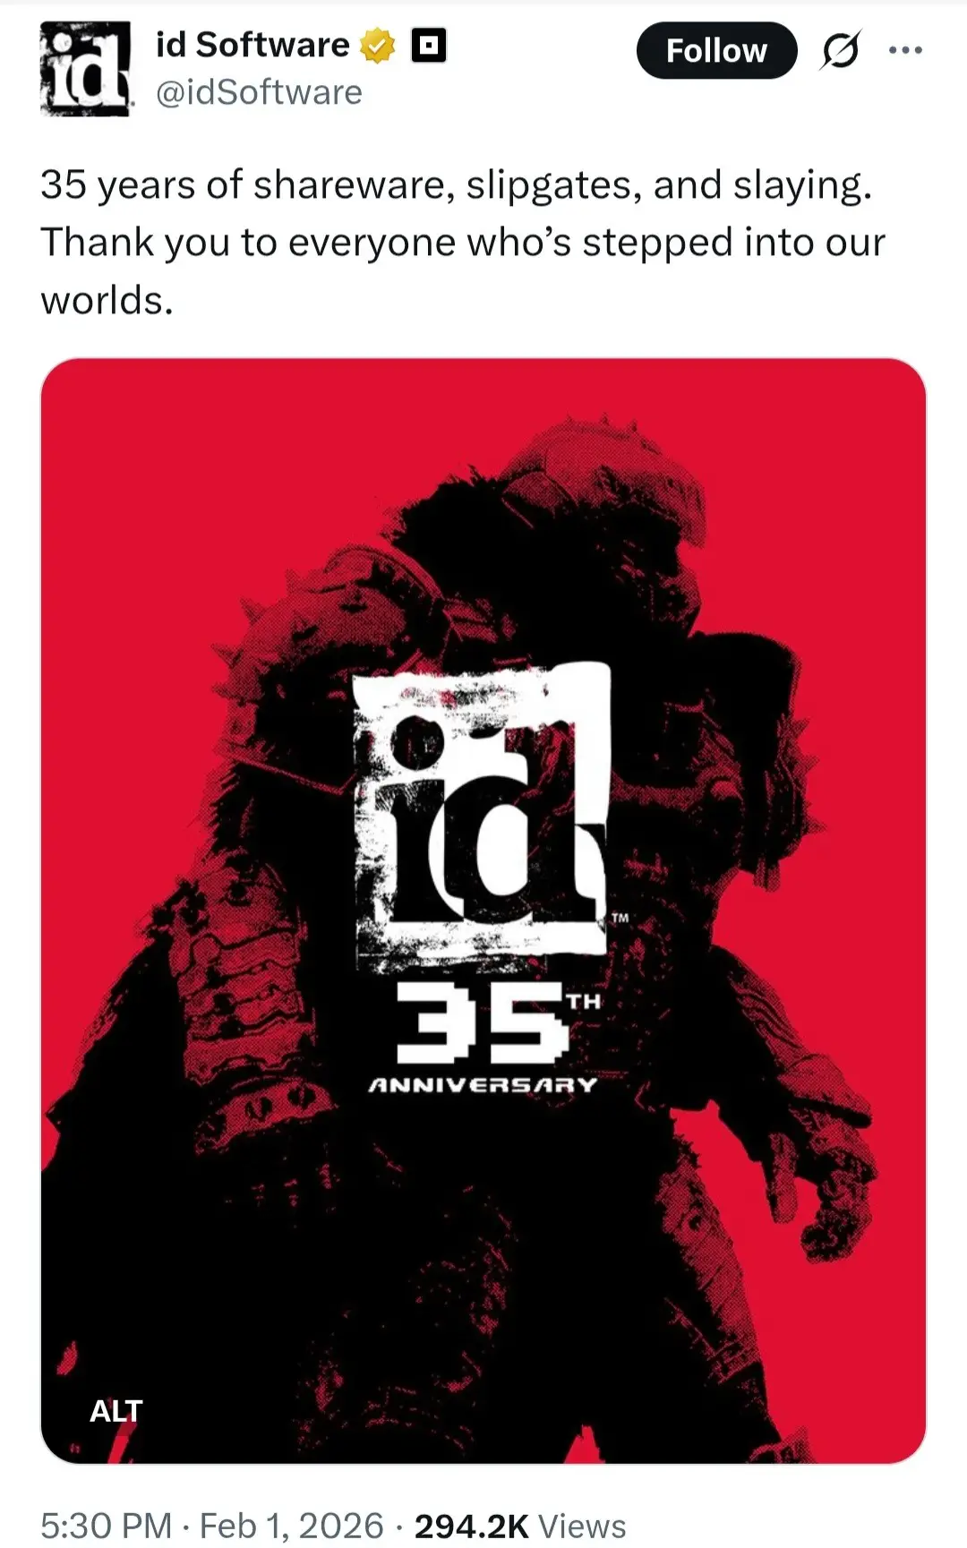Click the ANNIVERSARY text in the artwork
The height and width of the screenshot is (1548, 967).
pos(483,1085)
